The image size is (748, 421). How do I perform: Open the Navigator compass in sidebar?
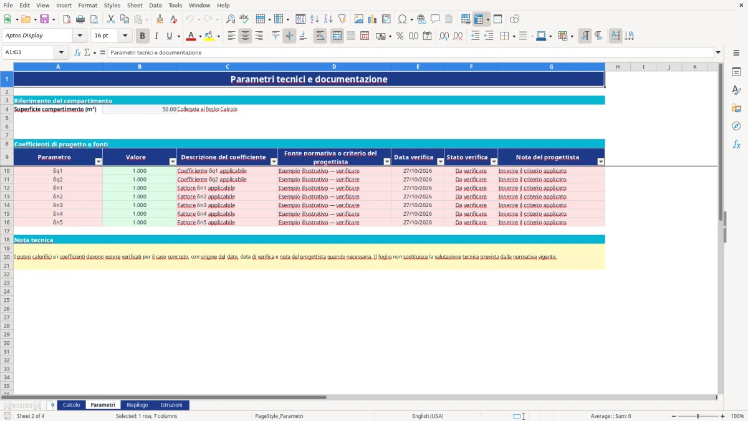click(736, 126)
